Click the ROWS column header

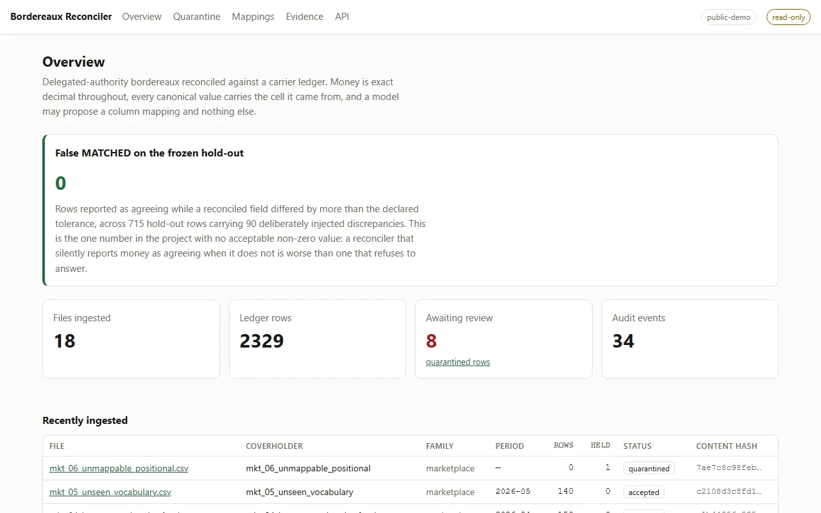point(564,446)
